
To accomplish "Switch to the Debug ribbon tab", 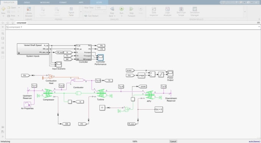I will pyautogui.click(x=27, y=2).
